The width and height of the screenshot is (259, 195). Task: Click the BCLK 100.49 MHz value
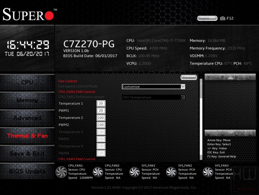[149, 56]
